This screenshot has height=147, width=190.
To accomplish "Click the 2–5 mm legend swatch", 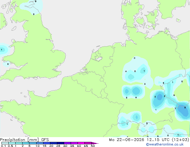I will click(x=26, y=143).
